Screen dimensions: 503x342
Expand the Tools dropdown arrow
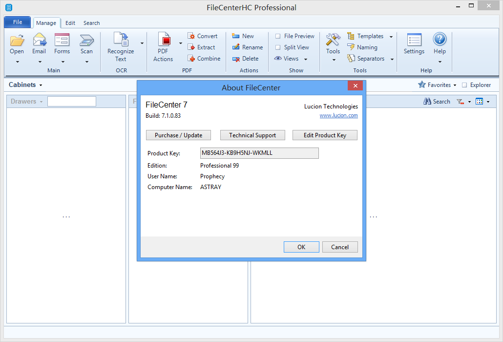click(x=334, y=60)
